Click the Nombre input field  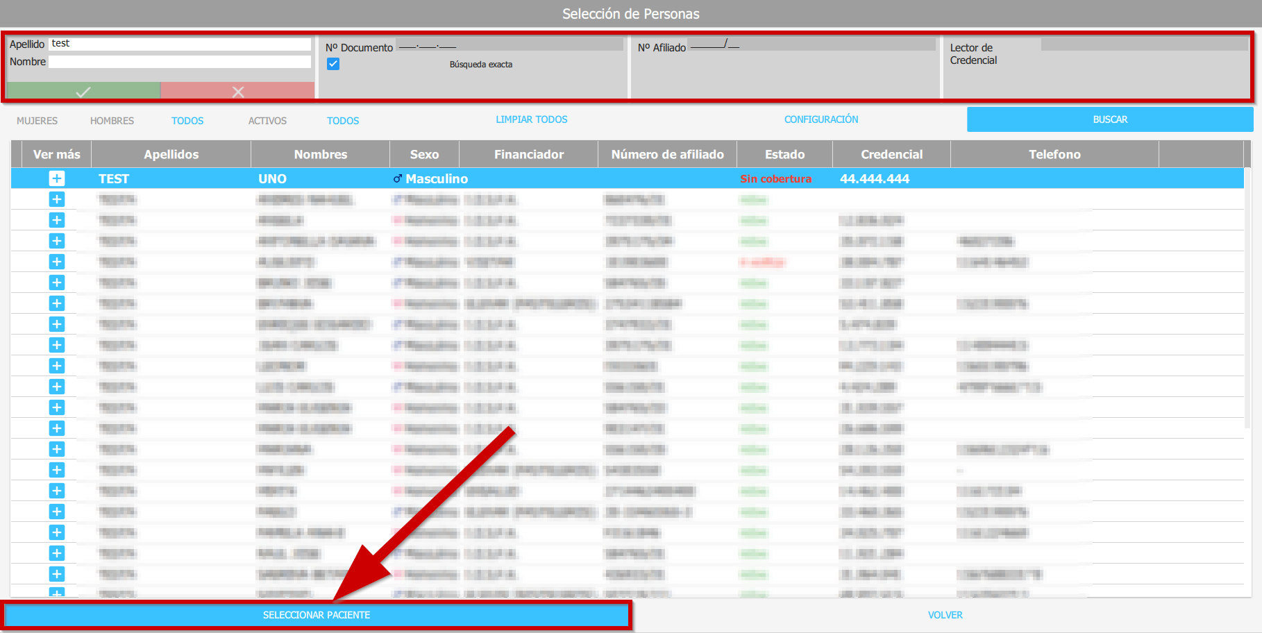tap(180, 62)
